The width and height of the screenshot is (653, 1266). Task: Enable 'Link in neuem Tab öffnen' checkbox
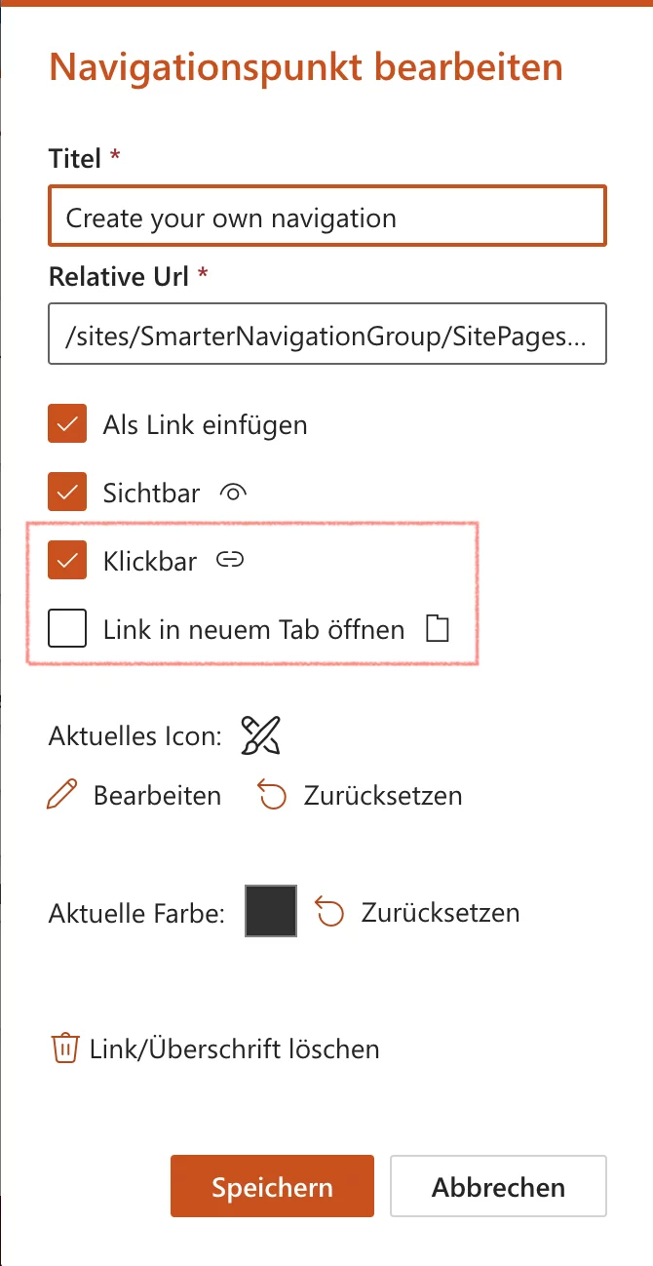coord(67,629)
